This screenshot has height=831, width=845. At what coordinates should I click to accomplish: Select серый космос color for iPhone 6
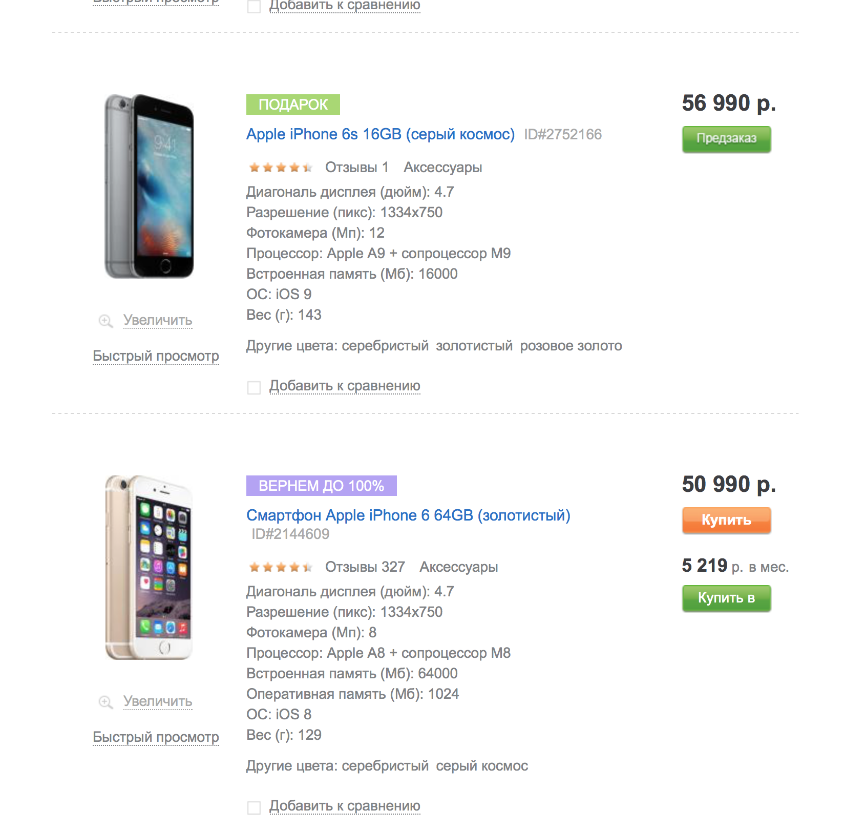482,766
